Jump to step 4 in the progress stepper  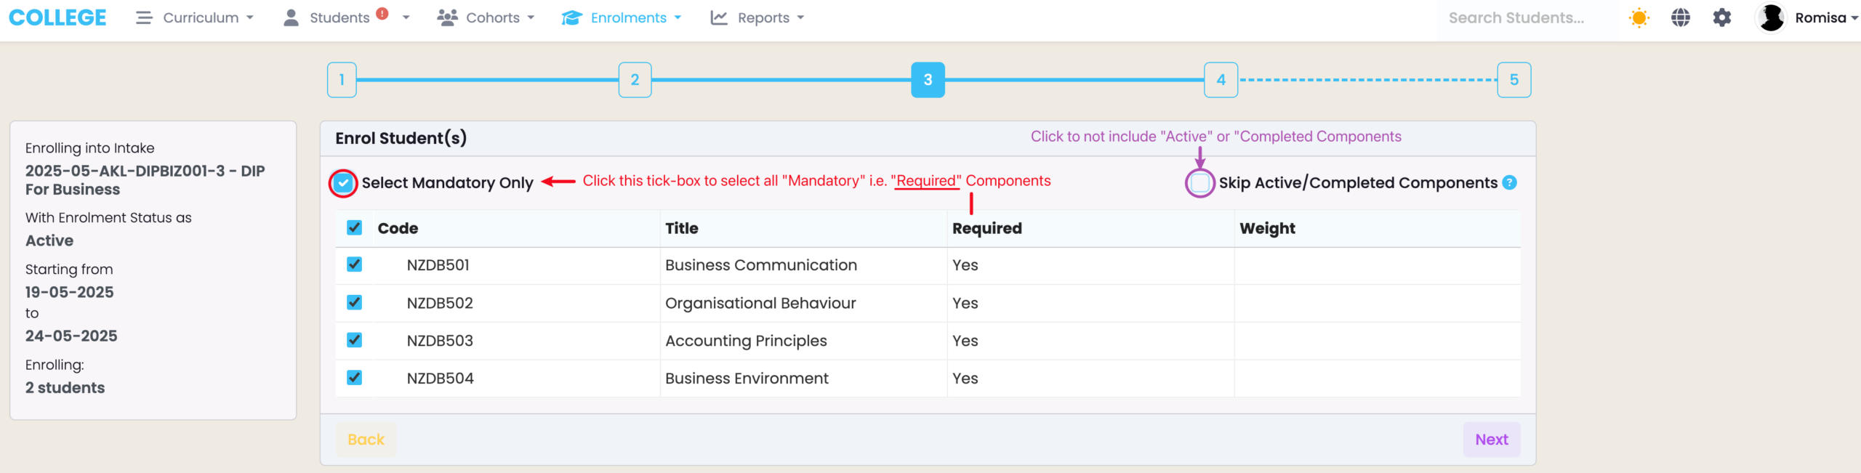(1221, 80)
